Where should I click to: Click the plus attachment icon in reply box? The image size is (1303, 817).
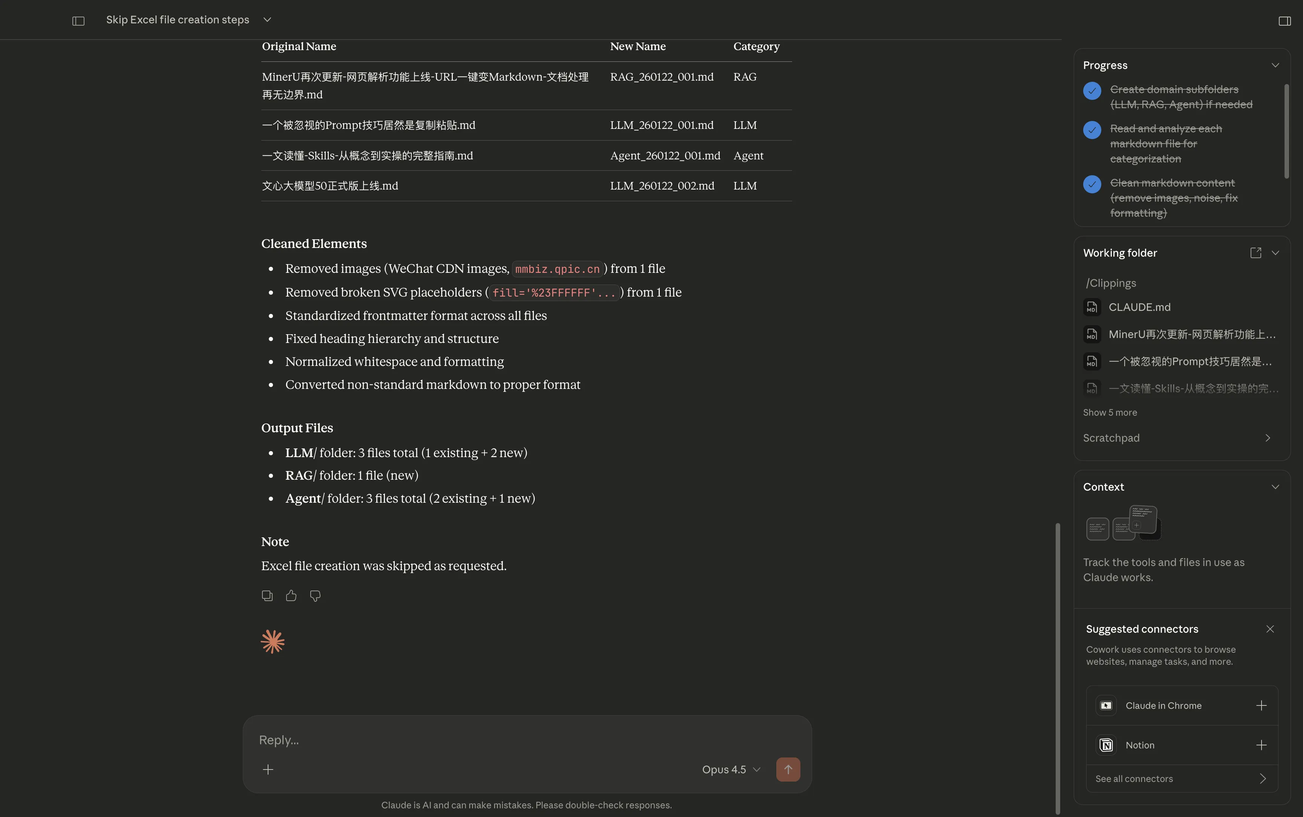(268, 770)
